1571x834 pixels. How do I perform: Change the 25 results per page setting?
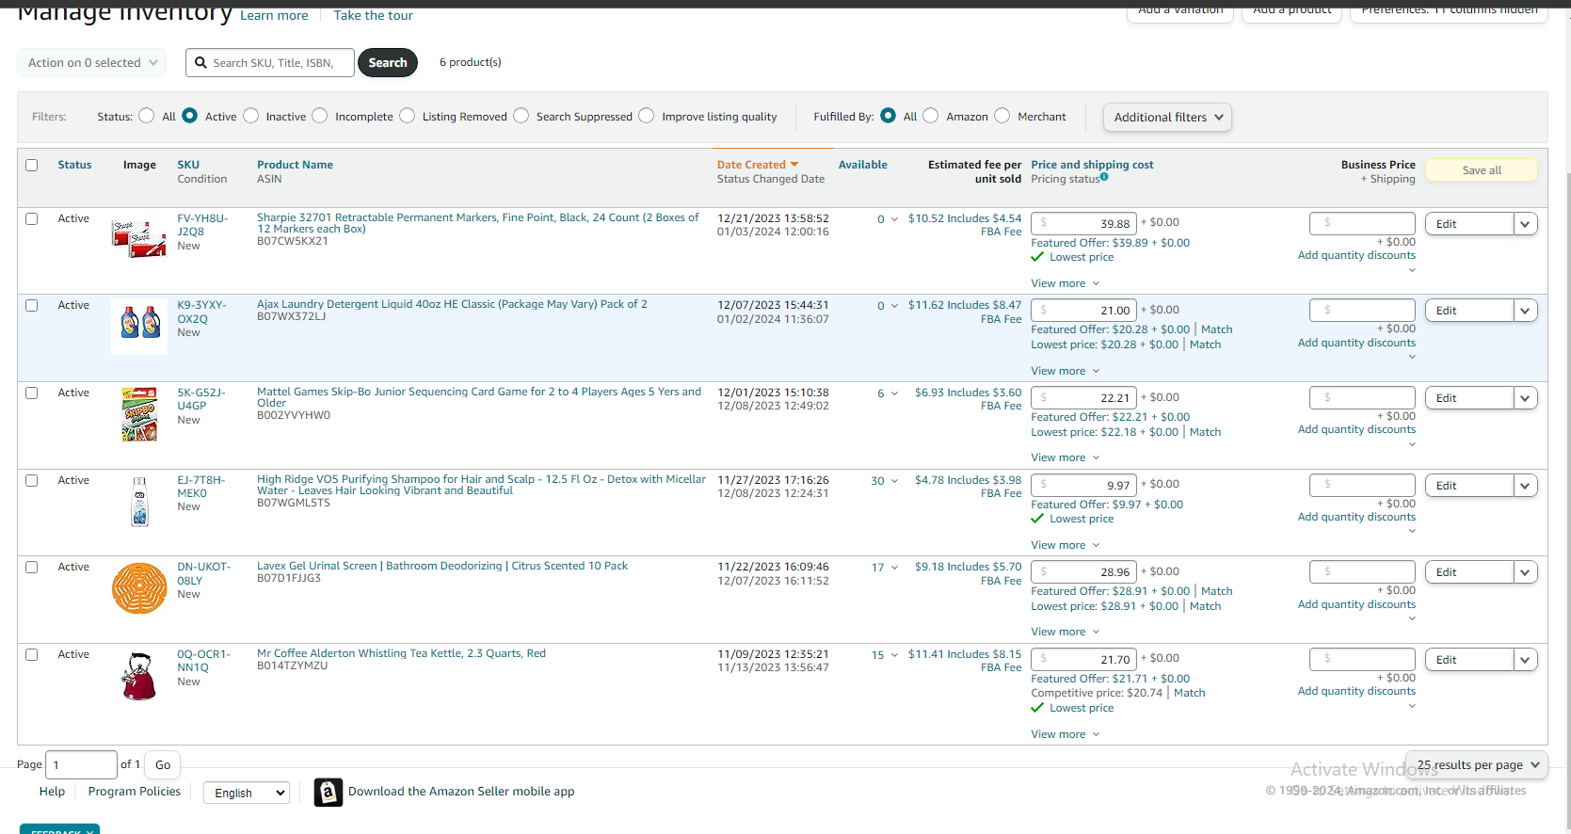click(x=1477, y=765)
